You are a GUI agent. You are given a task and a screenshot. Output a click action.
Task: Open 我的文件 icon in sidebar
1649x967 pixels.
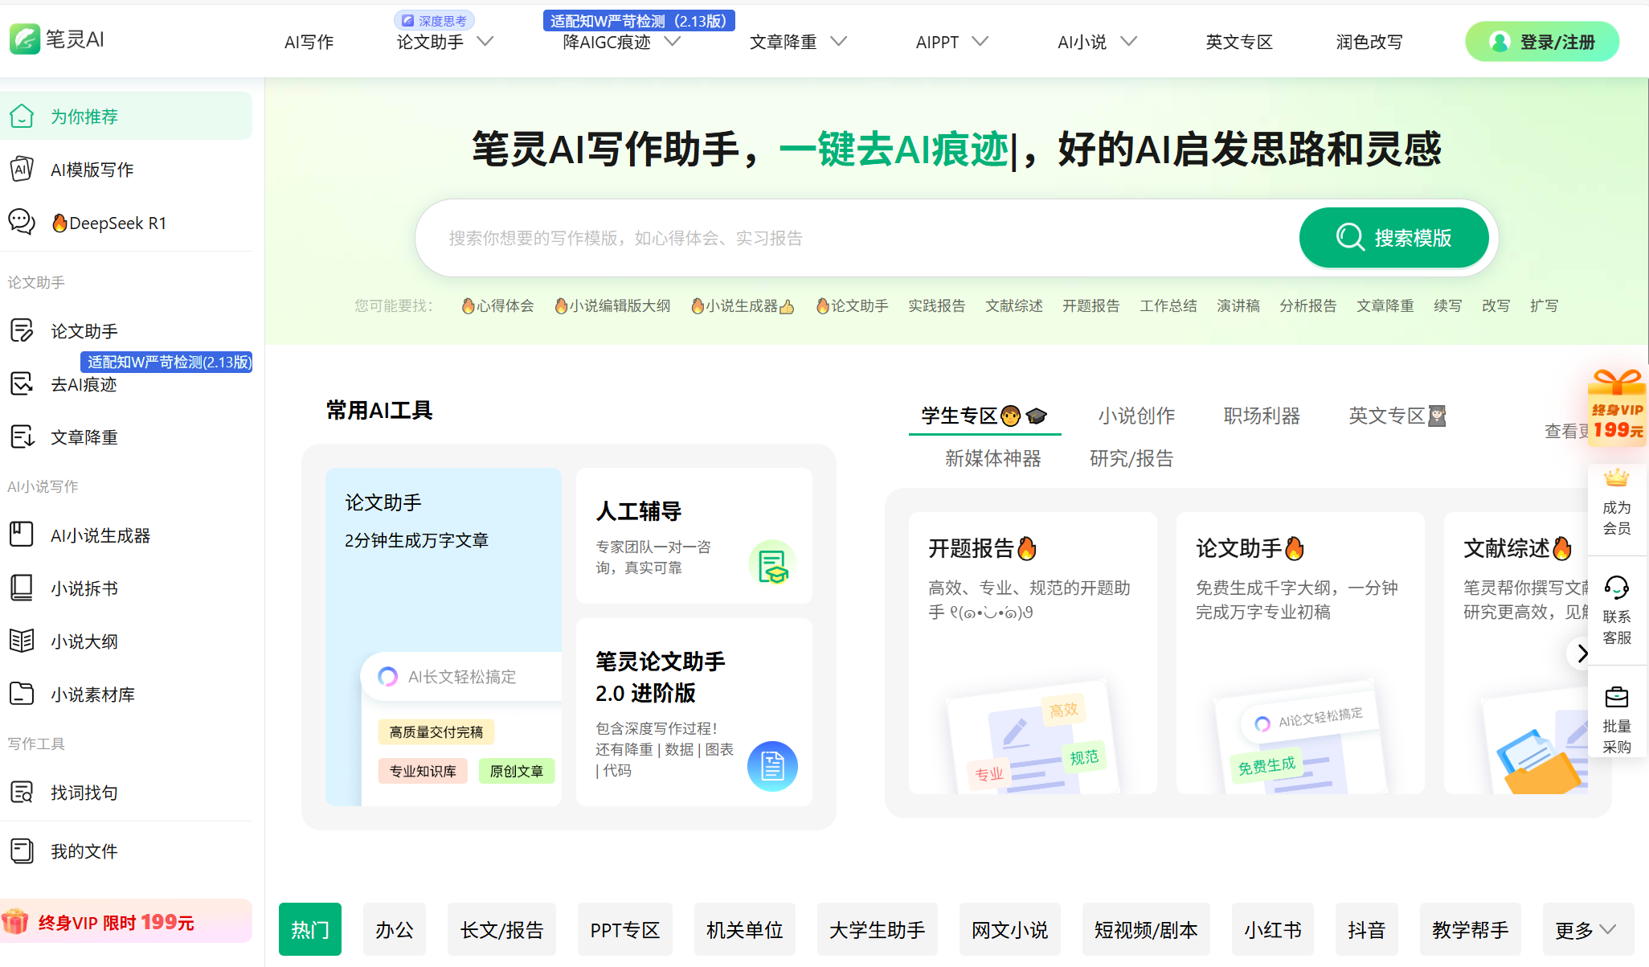pyautogui.click(x=22, y=851)
